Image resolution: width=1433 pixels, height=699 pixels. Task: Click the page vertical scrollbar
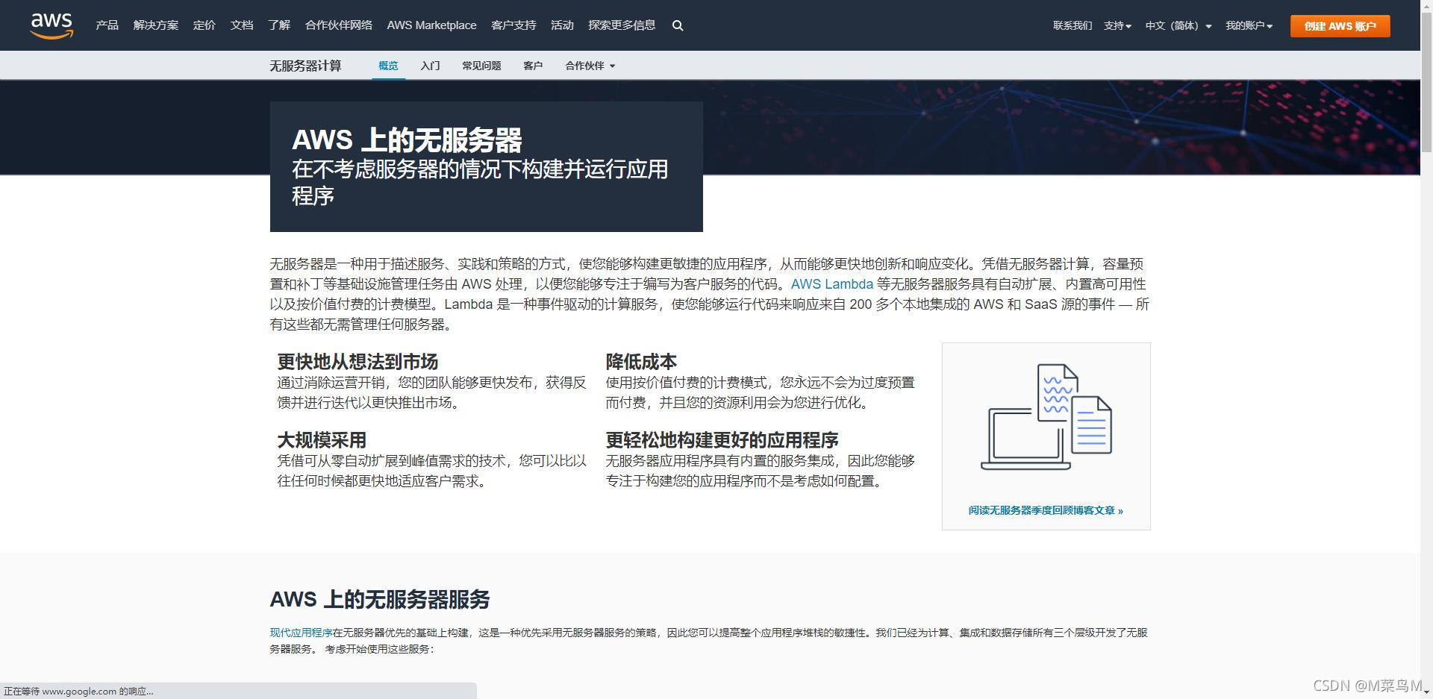[1426, 82]
